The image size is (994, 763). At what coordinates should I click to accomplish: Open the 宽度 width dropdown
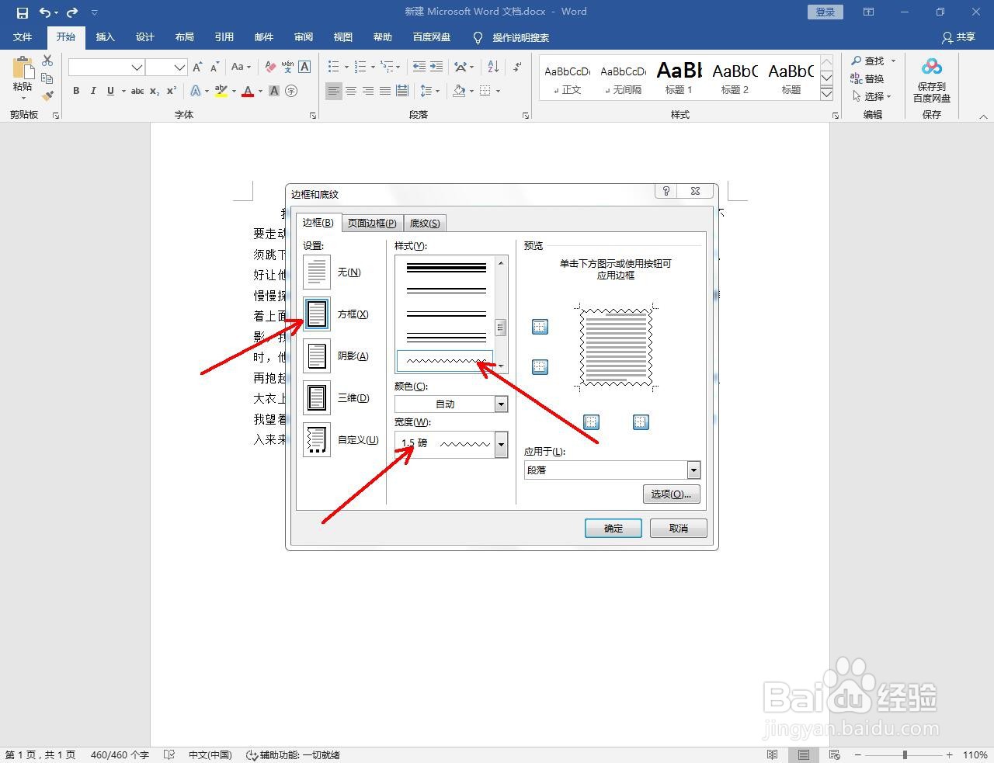click(x=501, y=443)
